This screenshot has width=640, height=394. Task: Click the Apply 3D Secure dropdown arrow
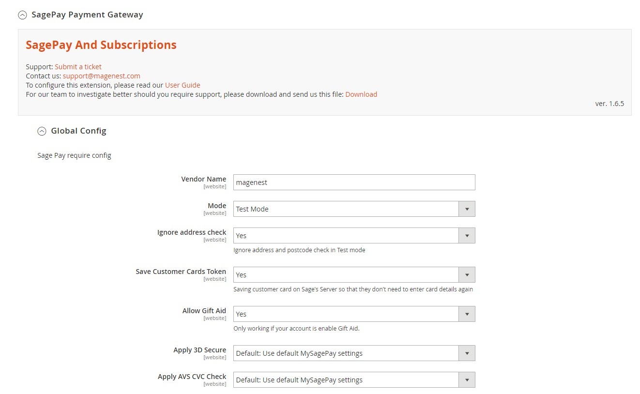(x=467, y=353)
